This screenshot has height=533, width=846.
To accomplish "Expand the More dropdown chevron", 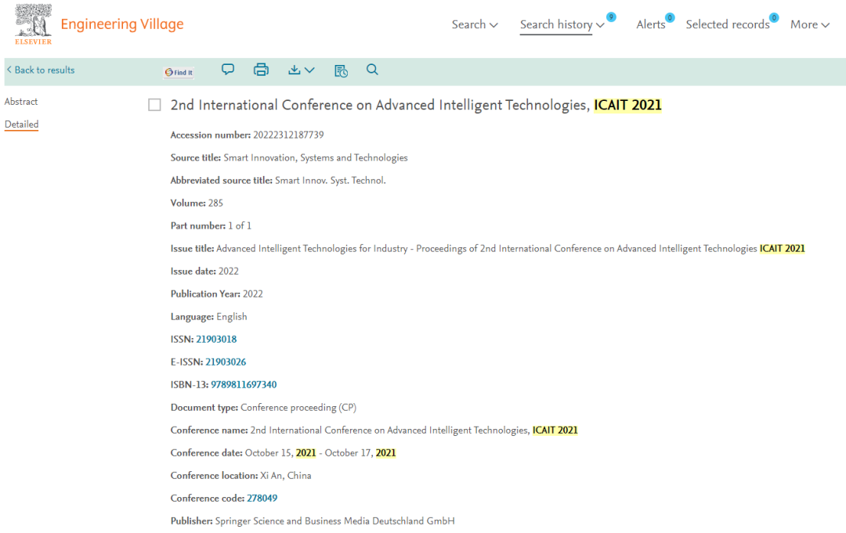I will pos(826,25).
